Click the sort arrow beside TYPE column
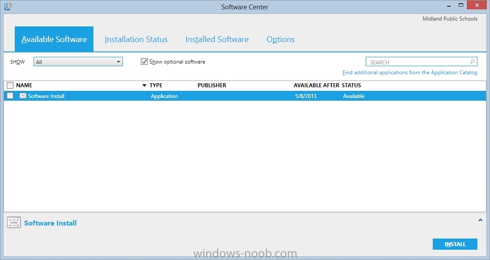Viewport: 490px width, 260px height. click(144, 85)
